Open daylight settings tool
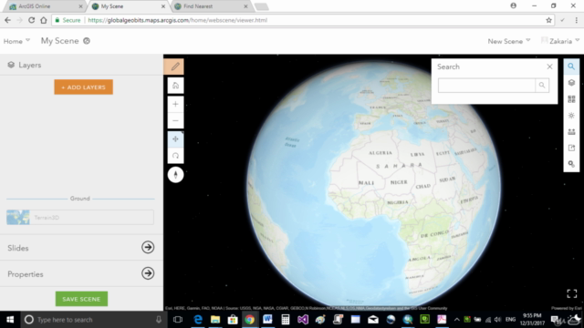Image resolution: width=584 pixels, height=328 pixels. [571, 116]
